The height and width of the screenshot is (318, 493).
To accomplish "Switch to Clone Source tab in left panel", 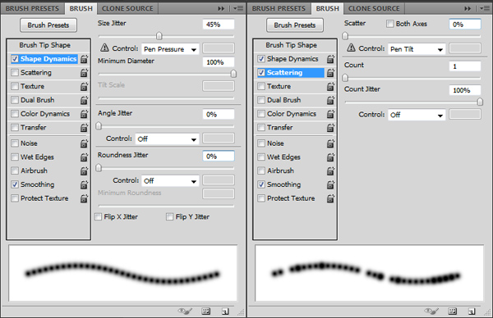I will point(127,8).
